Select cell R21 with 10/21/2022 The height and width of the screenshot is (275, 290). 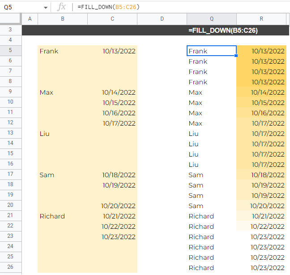[x=261, y=216]
